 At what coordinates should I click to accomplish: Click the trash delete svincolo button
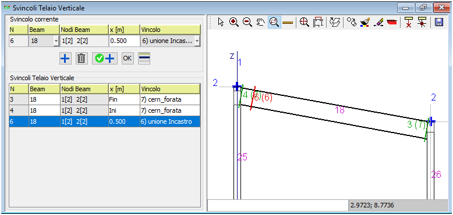point(82,59)
